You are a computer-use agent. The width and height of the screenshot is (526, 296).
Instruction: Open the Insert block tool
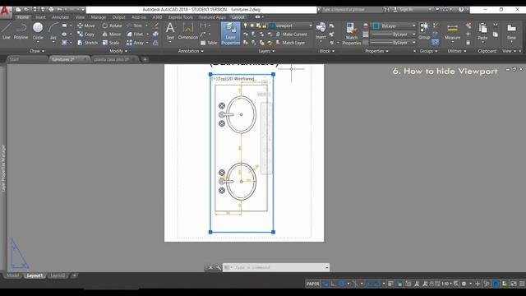[321, 31]
